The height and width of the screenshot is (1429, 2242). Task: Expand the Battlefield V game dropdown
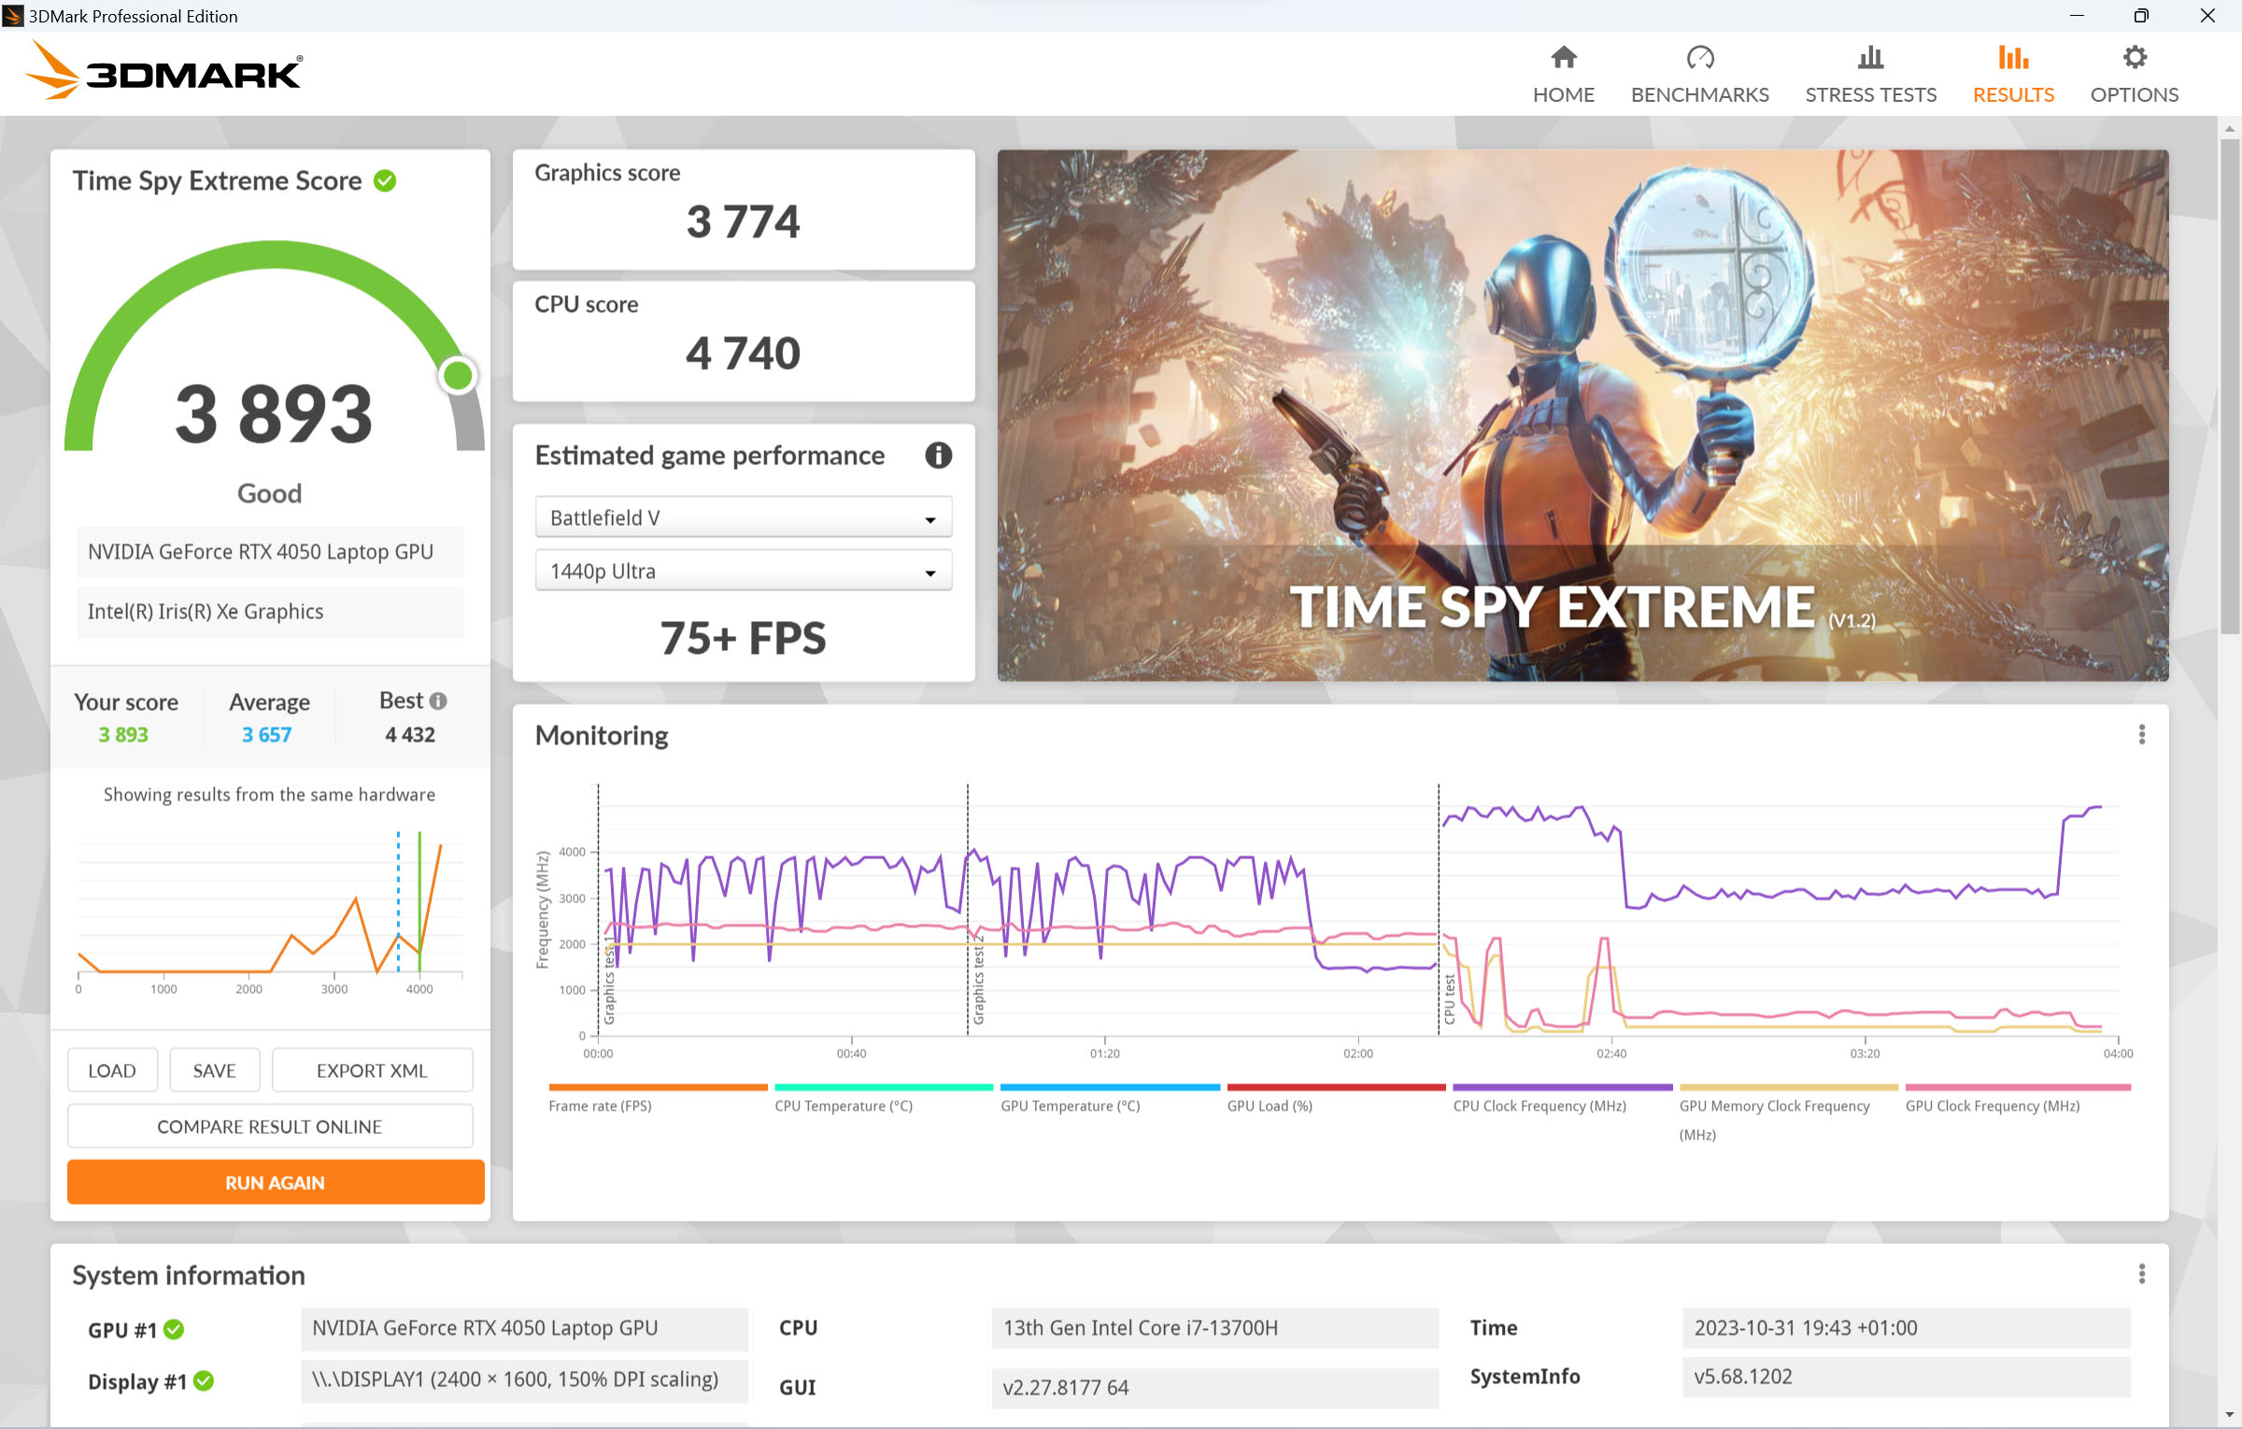pos(743,517)
